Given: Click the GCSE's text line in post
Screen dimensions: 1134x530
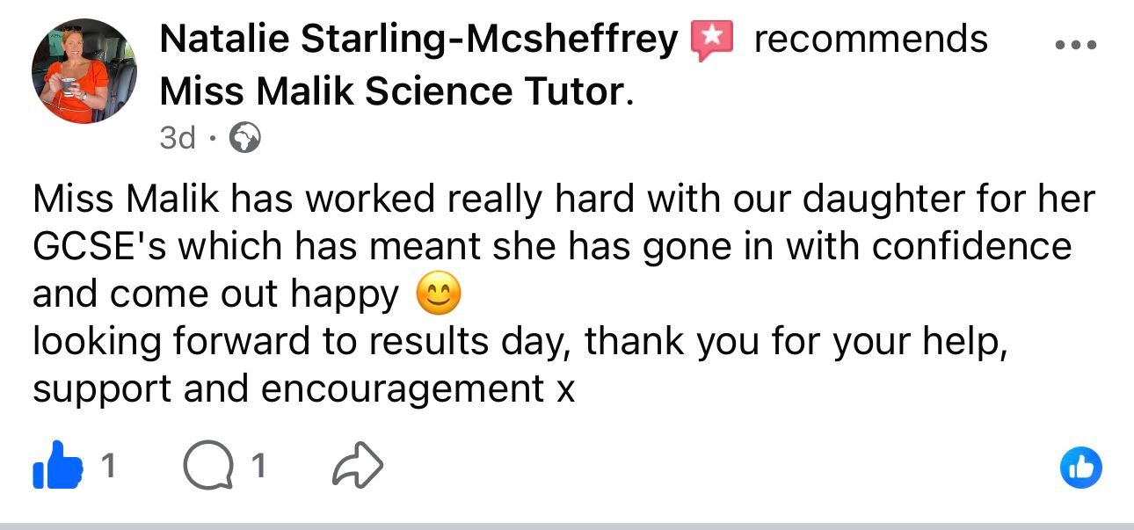Looking at the screenshot, I should (x=552, y=247).
